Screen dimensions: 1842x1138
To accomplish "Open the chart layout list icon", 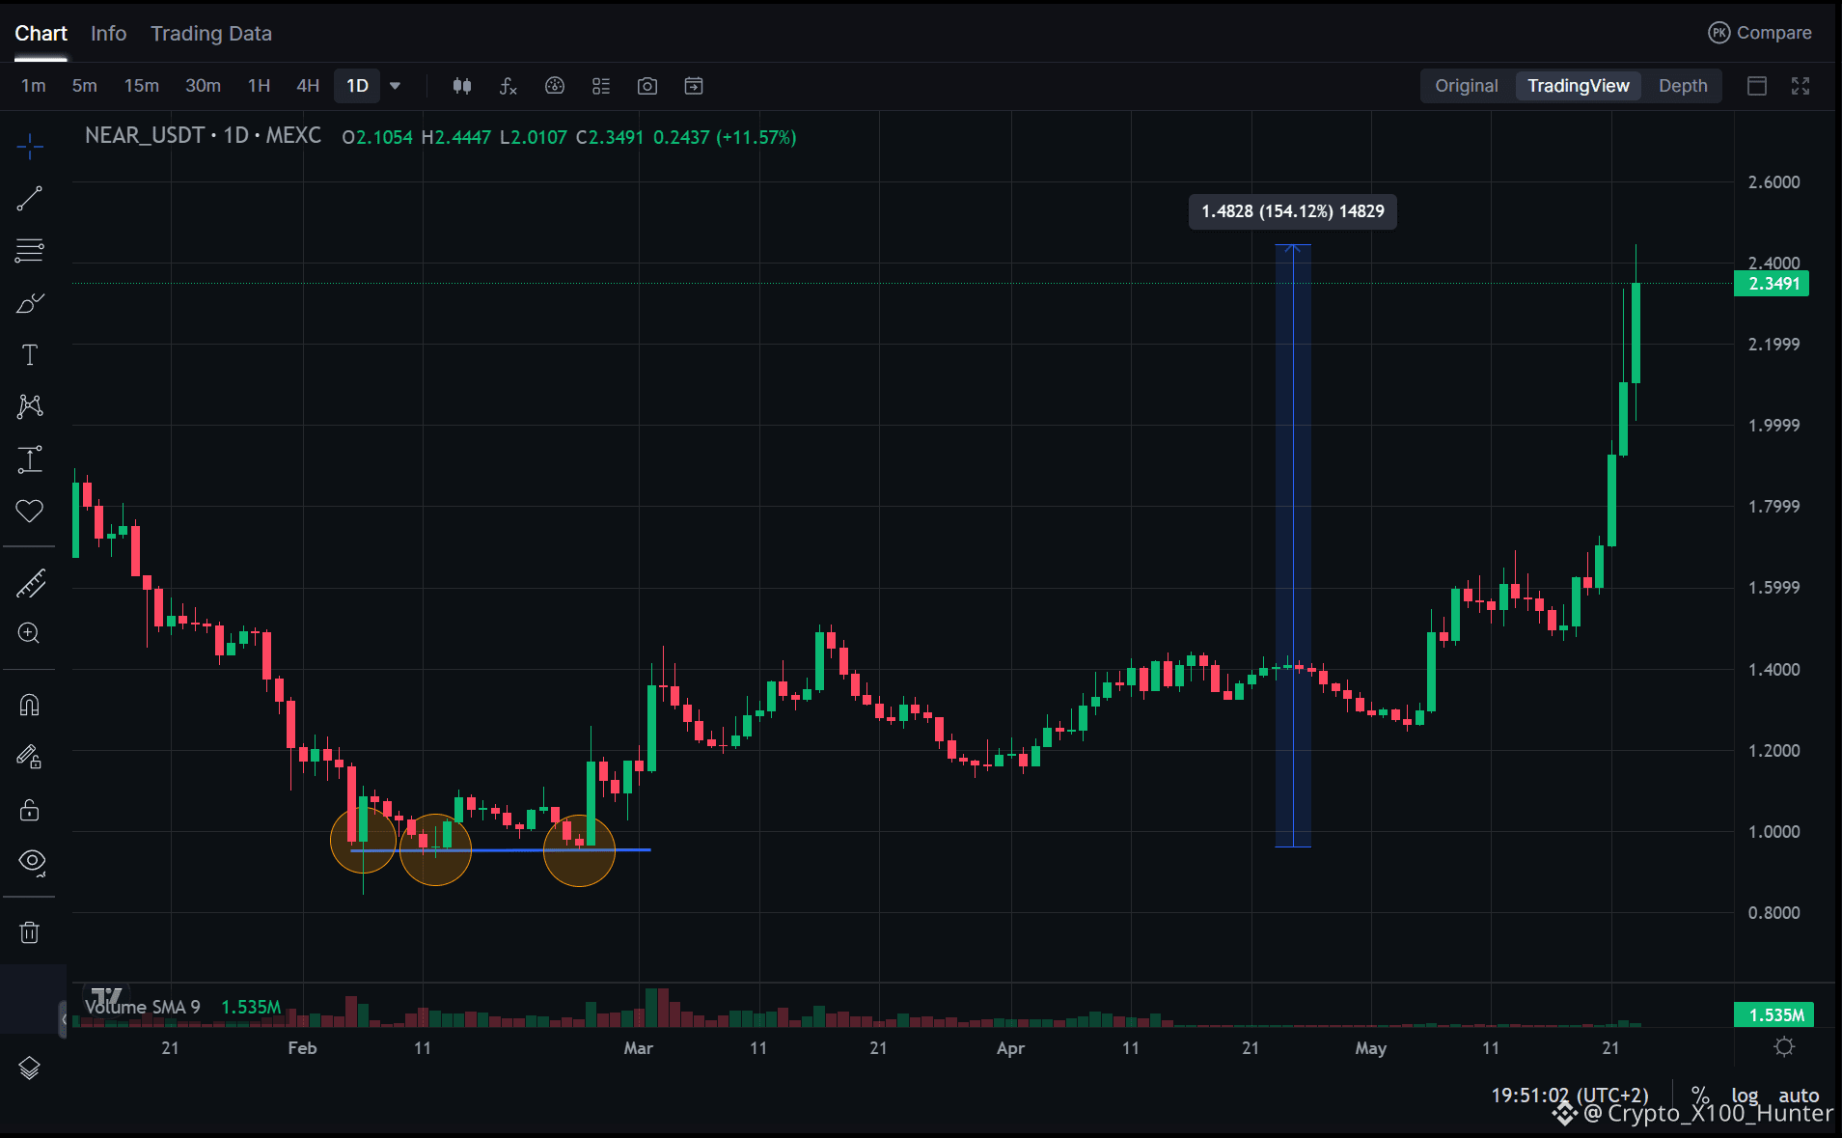I will pos(601,86).
